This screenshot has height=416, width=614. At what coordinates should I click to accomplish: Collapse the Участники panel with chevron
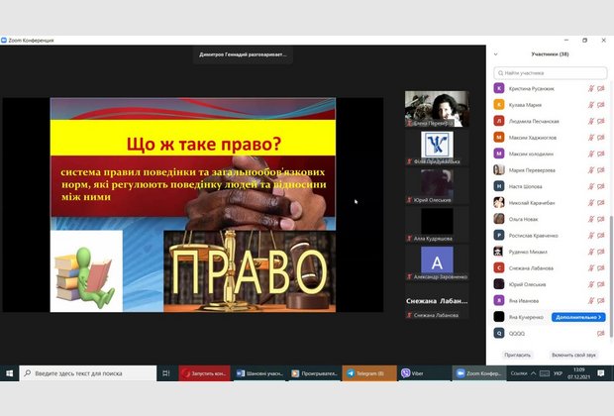(x=496, y=54)
